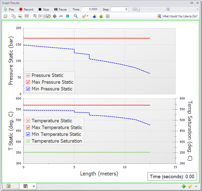Click the Pause control

pos(60,9)
